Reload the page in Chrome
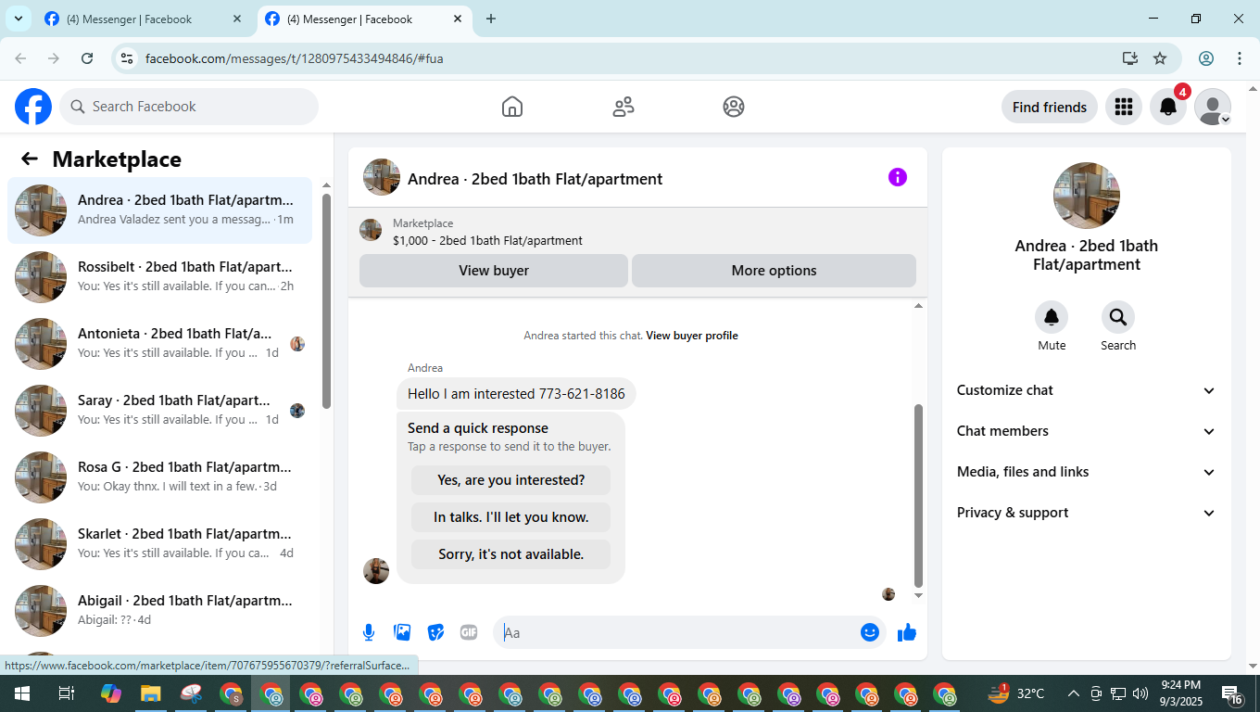This screenshot has width=1260, height=712. 87,58
